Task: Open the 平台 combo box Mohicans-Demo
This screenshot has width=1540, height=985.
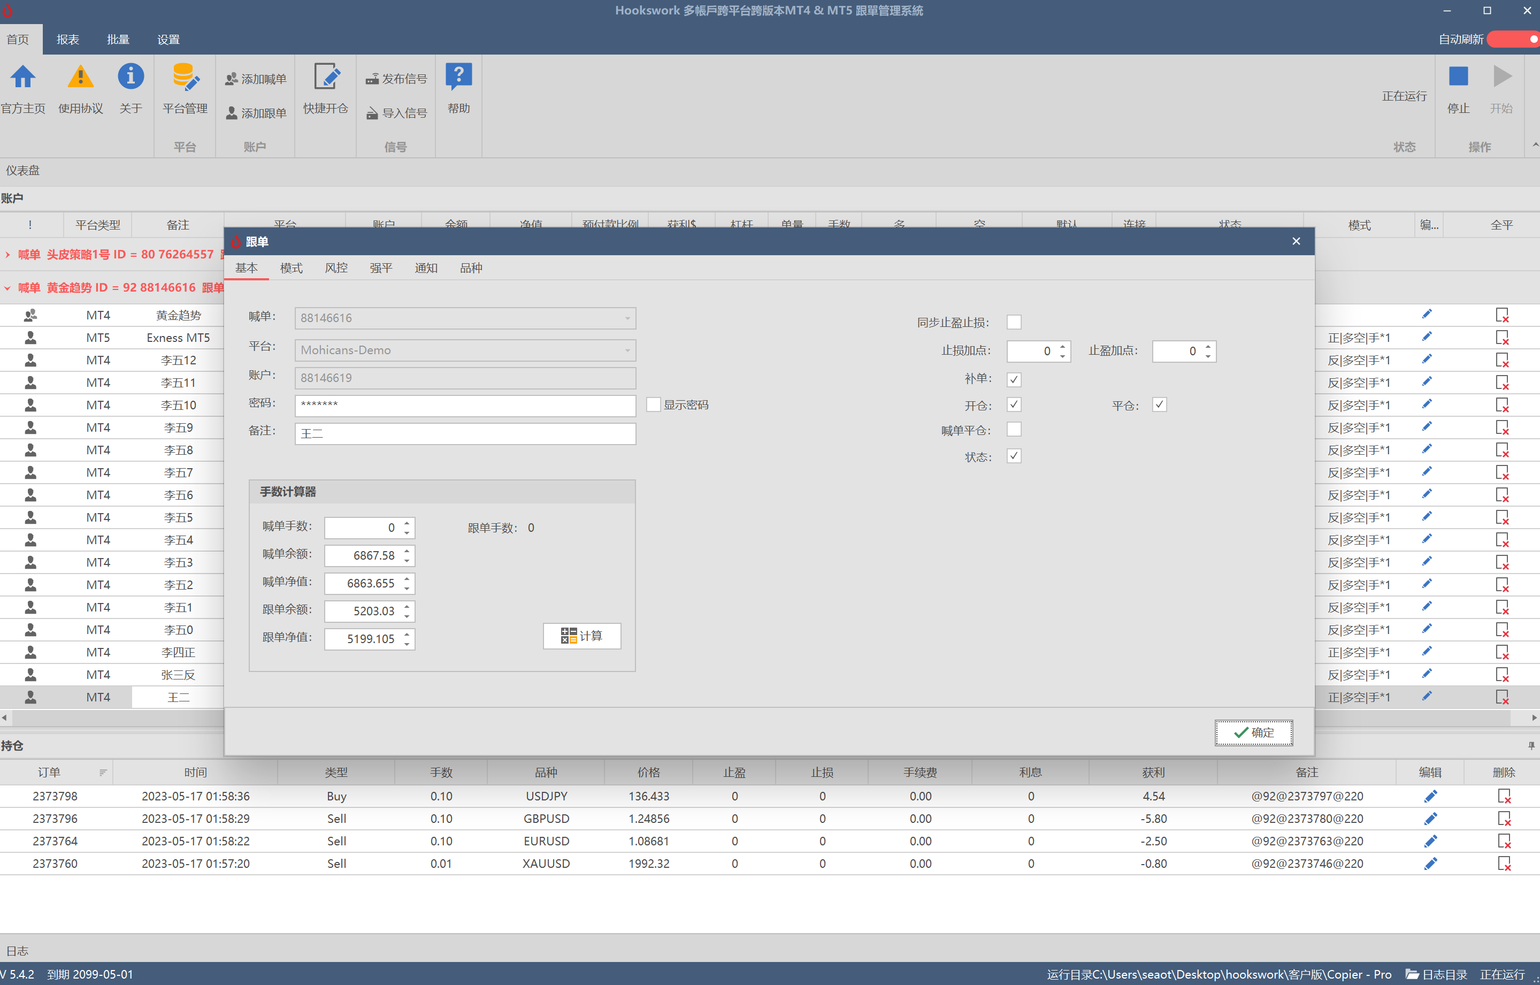Action: [x=465, y=350]
